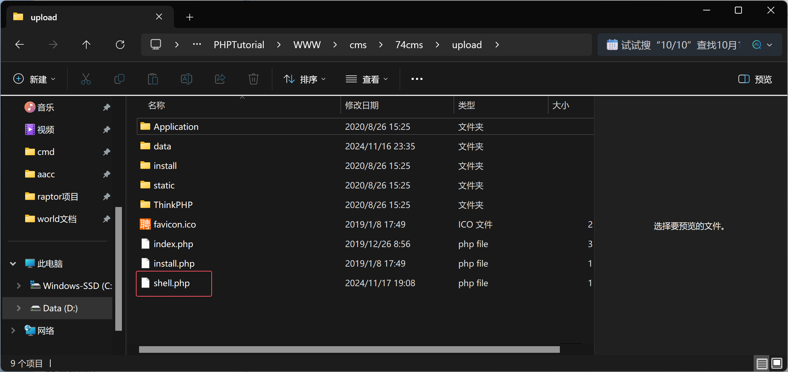Select the install folder
This screenshot has width=788, height=372.
pos(365,166)
